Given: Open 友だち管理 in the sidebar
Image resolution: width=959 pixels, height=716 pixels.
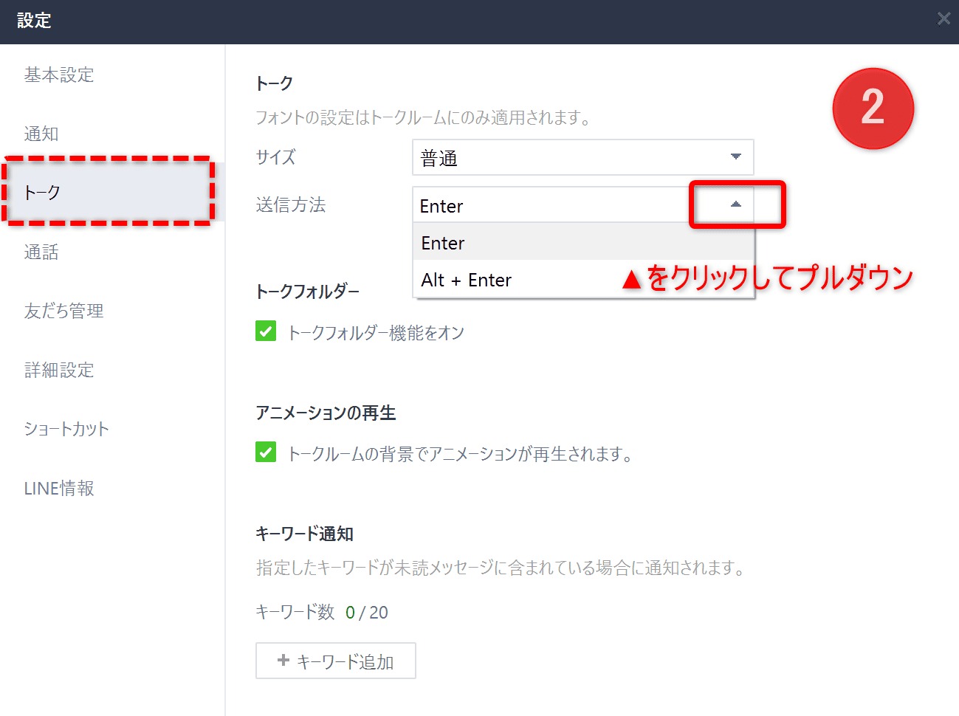Looking at the screenshot, I should point(63,311).
